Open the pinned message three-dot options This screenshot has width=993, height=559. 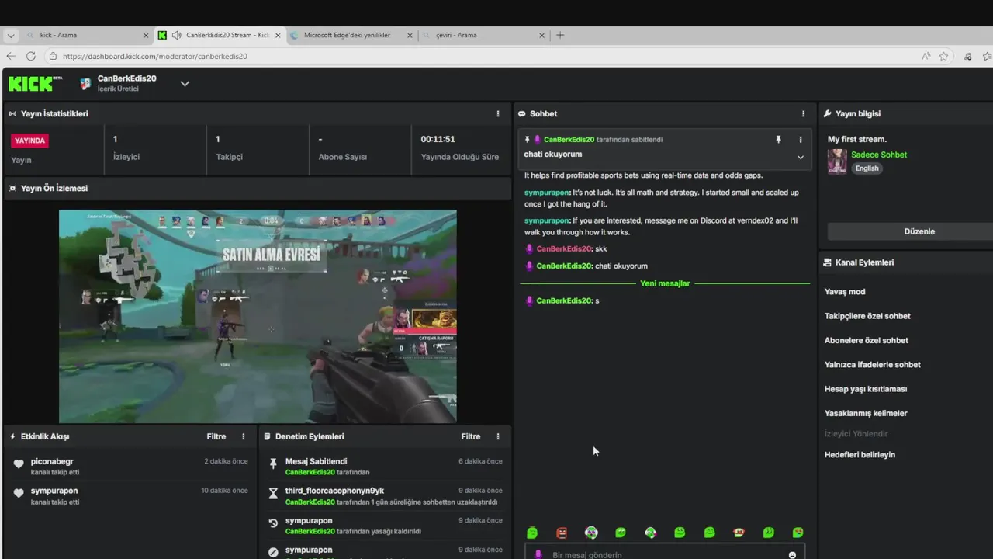pyautogui.click(x=801, y=140)
